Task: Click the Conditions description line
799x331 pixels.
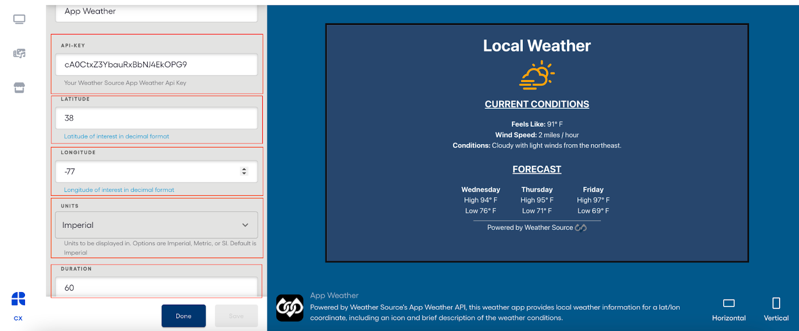Action: point(537,146)
